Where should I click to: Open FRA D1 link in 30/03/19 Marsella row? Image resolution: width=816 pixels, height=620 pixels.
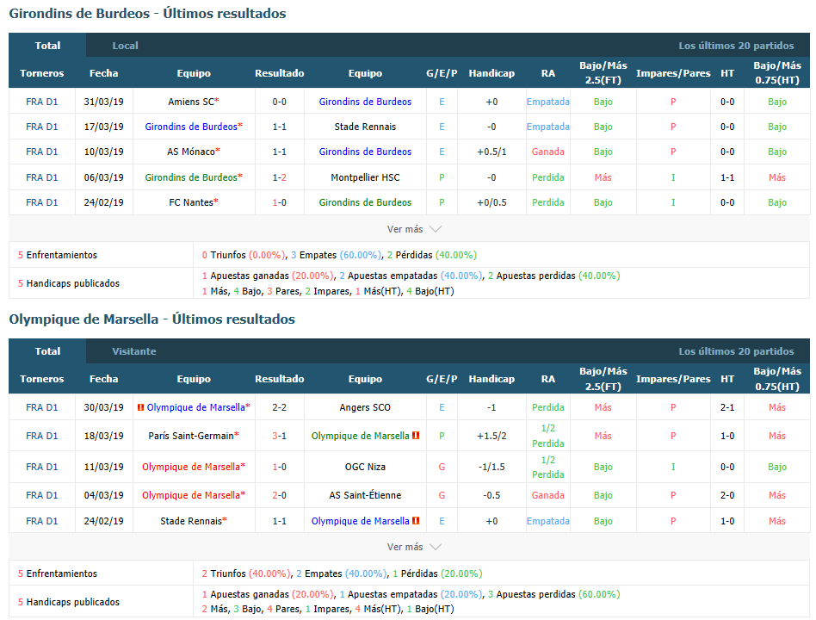coord(41,407)
